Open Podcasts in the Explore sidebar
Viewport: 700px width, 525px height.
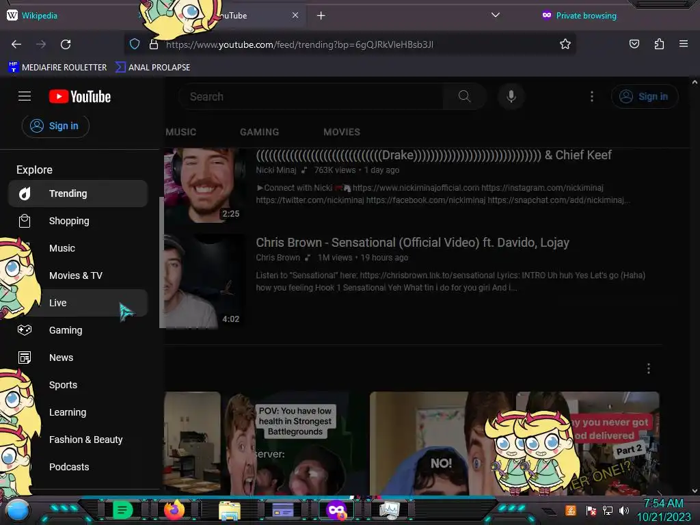tap(78, 467)
